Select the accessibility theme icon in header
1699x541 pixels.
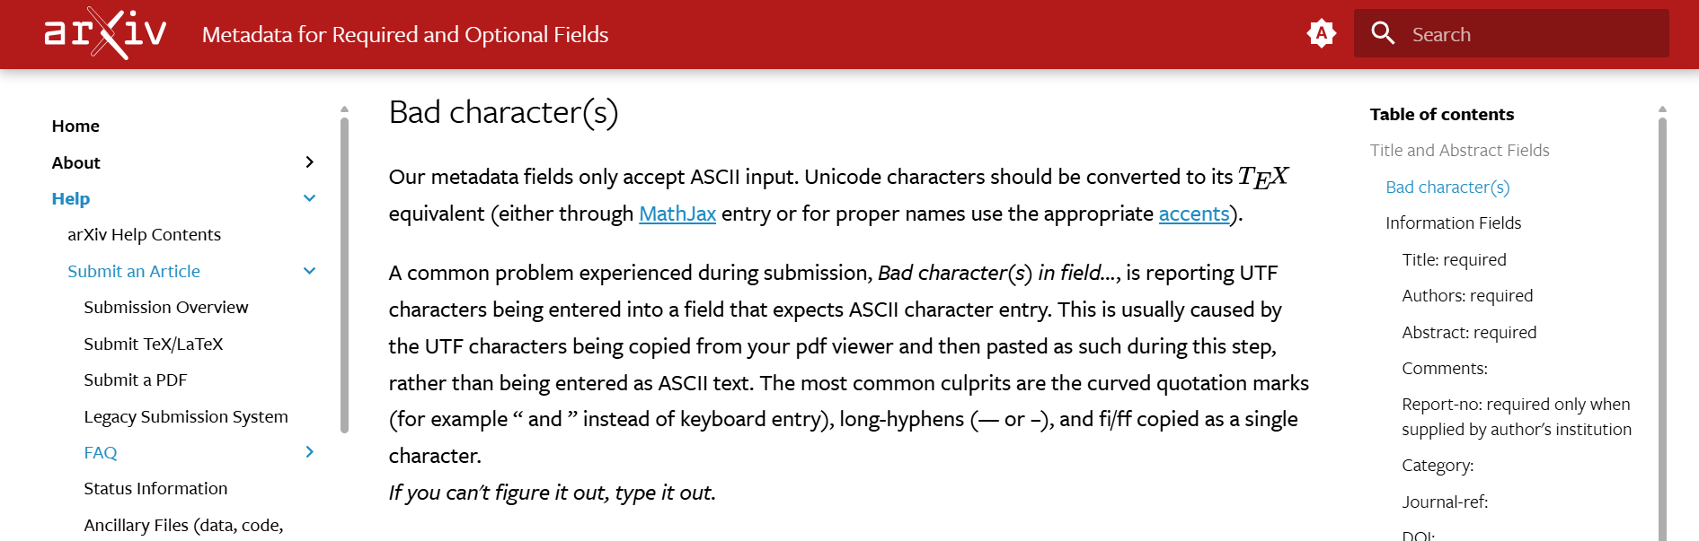[1322, 33]
